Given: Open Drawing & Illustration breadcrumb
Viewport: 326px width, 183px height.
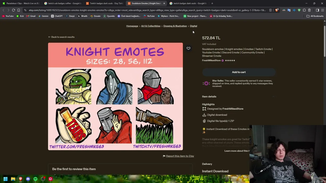Looking at the screenshot, I should [x=175, y=26].
